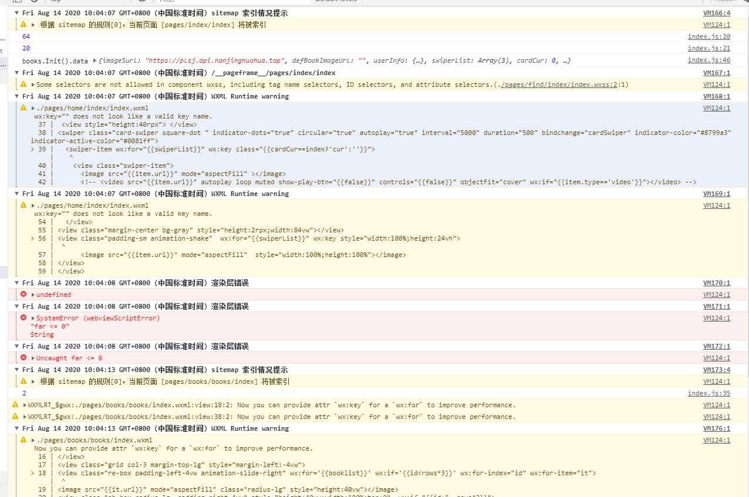Click warning icon beside WXMLRT view:38:2 message
Screen dimensions: 749x497
click(15, 417)
